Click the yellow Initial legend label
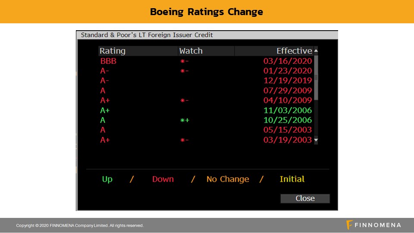The width and height of the screenshot is (414, 233). click(x=292, y=179)
